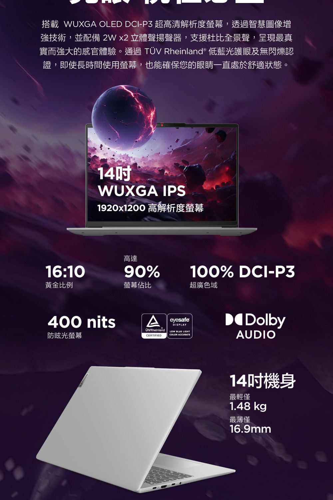This screenshot has width=333, height=500.
Task: Click the 1920x1200 高解析度螢幕 label
Action: (x=150, y=208)
